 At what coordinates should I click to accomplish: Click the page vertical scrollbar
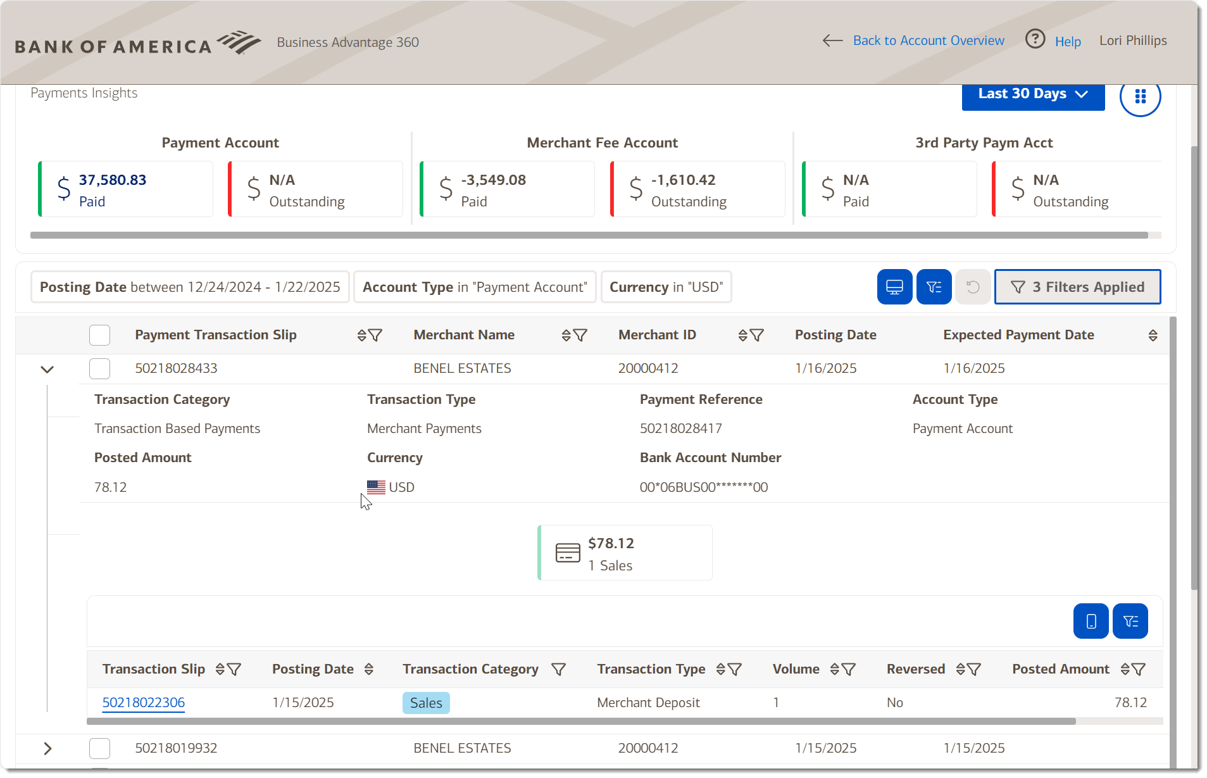(1194, 367)
